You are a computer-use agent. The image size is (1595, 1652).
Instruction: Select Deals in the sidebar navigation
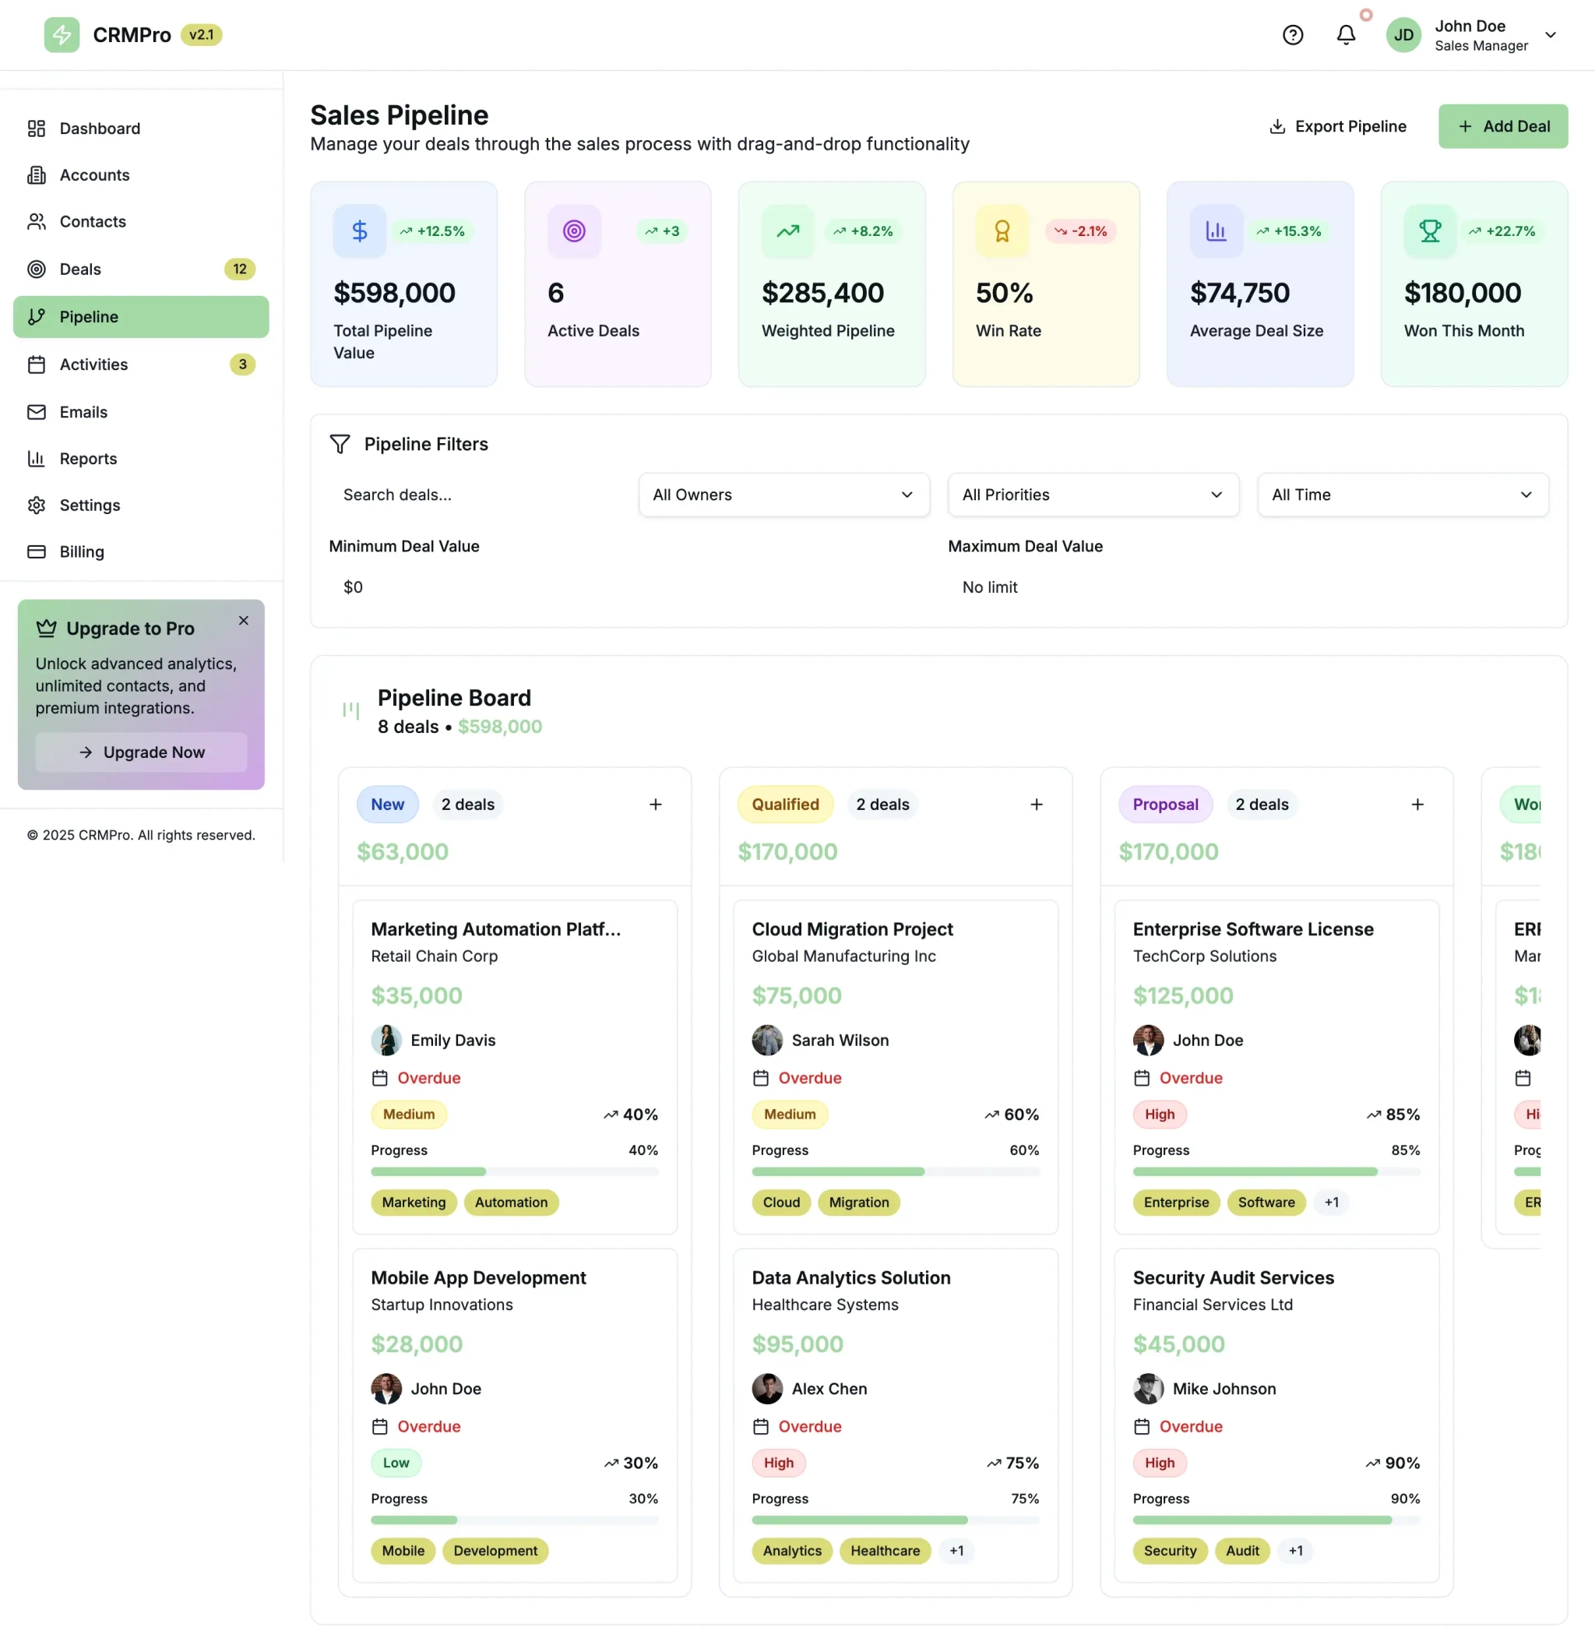point(79,269)
